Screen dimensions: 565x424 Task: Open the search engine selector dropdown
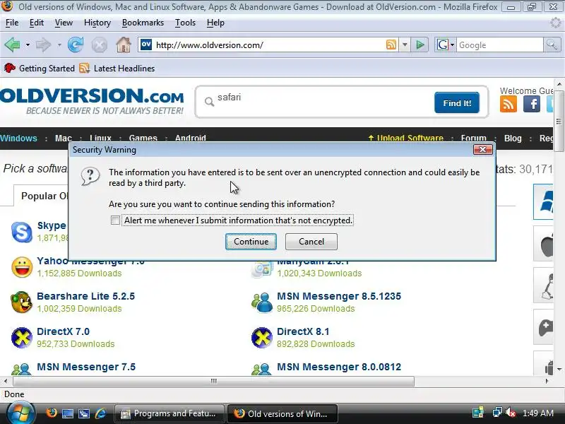pos(452,45)
